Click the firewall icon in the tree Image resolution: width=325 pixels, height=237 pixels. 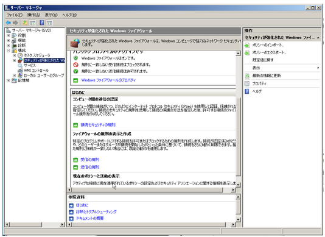(x=20, y=60)
